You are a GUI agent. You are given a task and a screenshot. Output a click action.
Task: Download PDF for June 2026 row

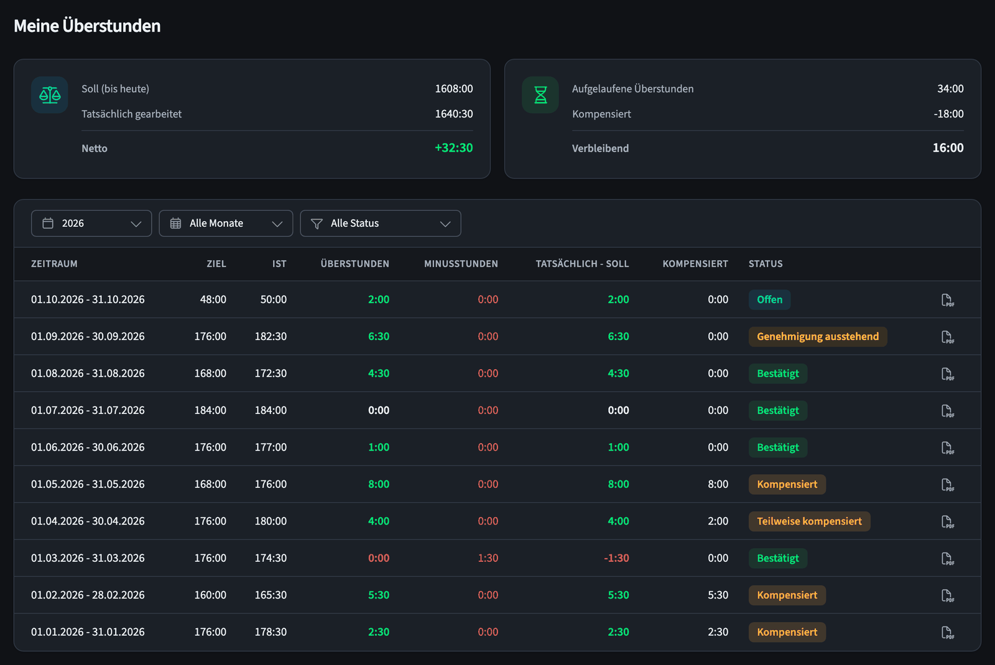click(x=947, y=447)
